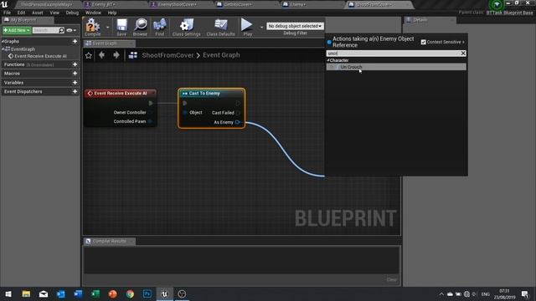The height and width of the screenshot is (301, 536).
Task: Add a new event dispatcher with plus icon
Action: [x=75, y=91]
